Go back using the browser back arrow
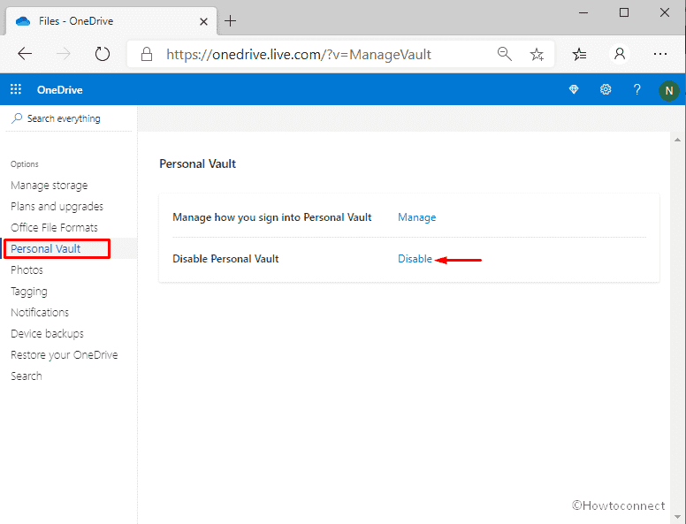686x524 pixels. pos(25,54)
